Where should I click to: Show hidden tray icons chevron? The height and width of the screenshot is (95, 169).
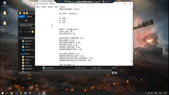point(146,93)
